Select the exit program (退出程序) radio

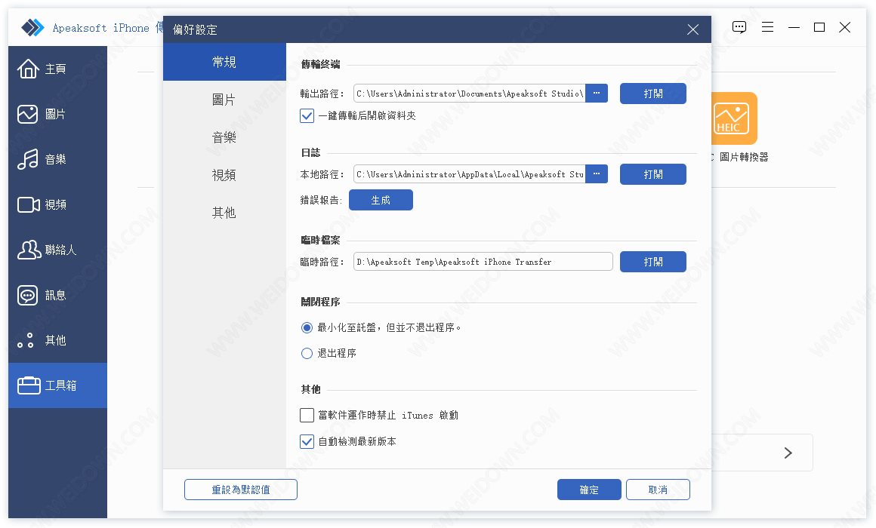pos(307,353)
